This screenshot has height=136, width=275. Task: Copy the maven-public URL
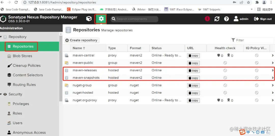coord(193,63)
